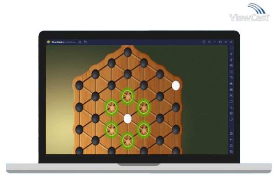Click the square play-arrow sidebar icon
Viewport: 275px width, 189px height.
231,66
